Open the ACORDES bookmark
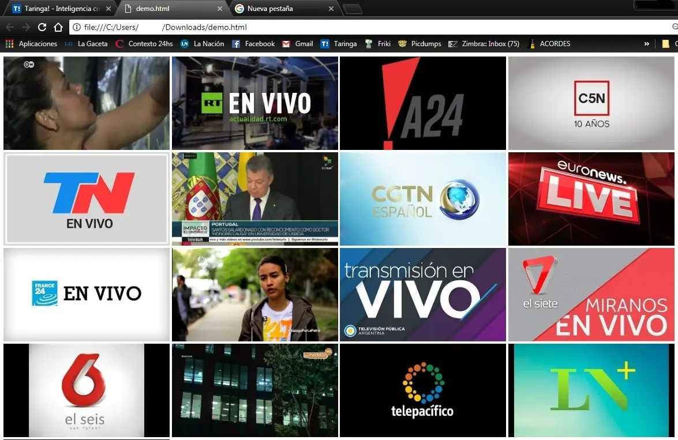 pos(549,44)
